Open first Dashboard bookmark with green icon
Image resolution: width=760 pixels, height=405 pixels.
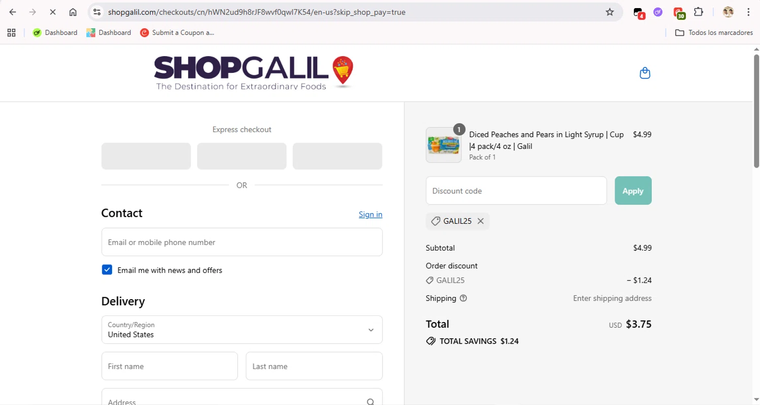point(55,32)
